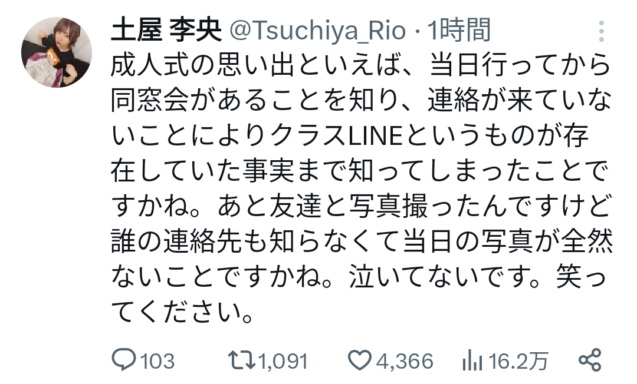Tap the share icon

589,360
